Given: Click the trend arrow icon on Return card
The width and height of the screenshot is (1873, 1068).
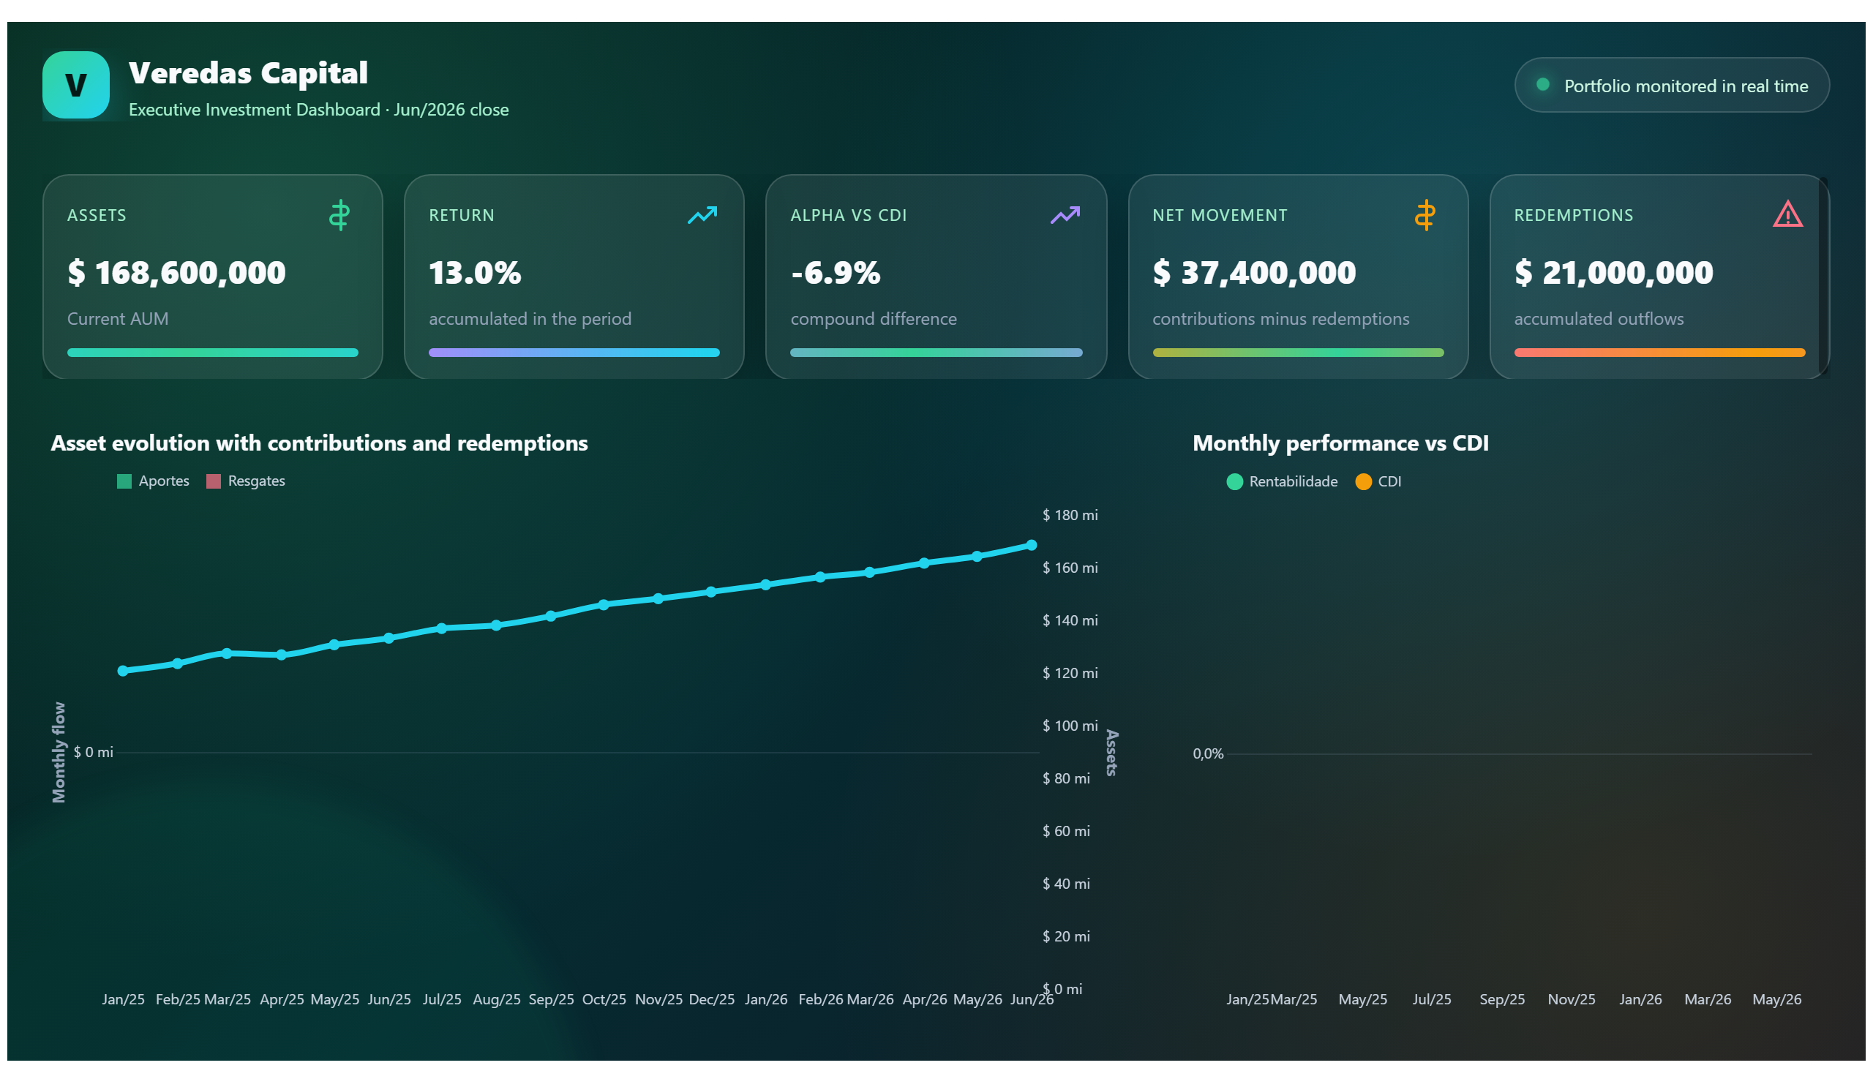Looking at the screenshot, I should tap(702, 215).
